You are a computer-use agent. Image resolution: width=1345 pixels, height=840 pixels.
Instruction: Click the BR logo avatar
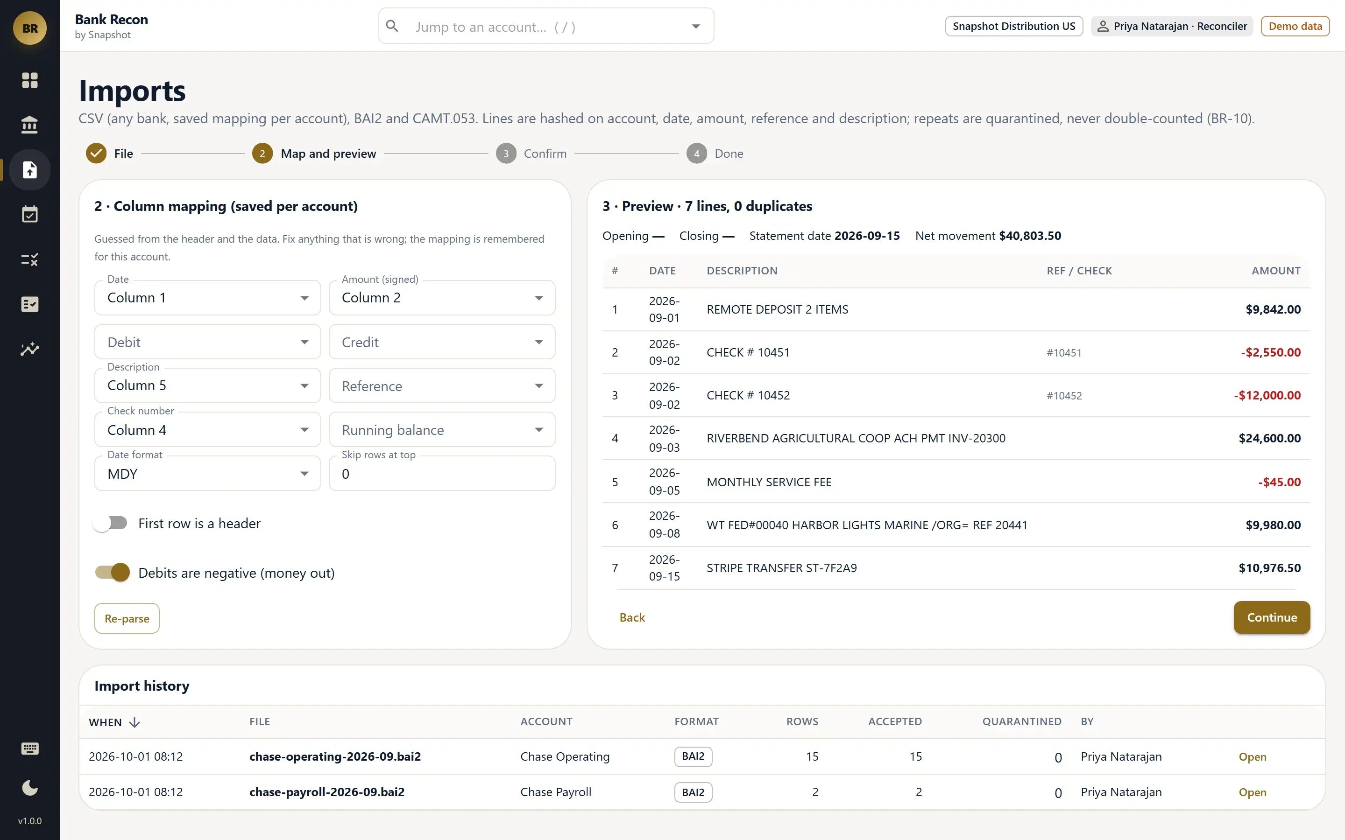(x=29, y=28)
